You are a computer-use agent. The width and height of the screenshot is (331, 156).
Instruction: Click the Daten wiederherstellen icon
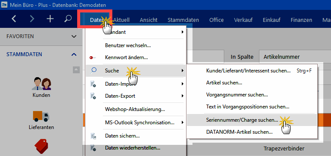click(93, 148)
